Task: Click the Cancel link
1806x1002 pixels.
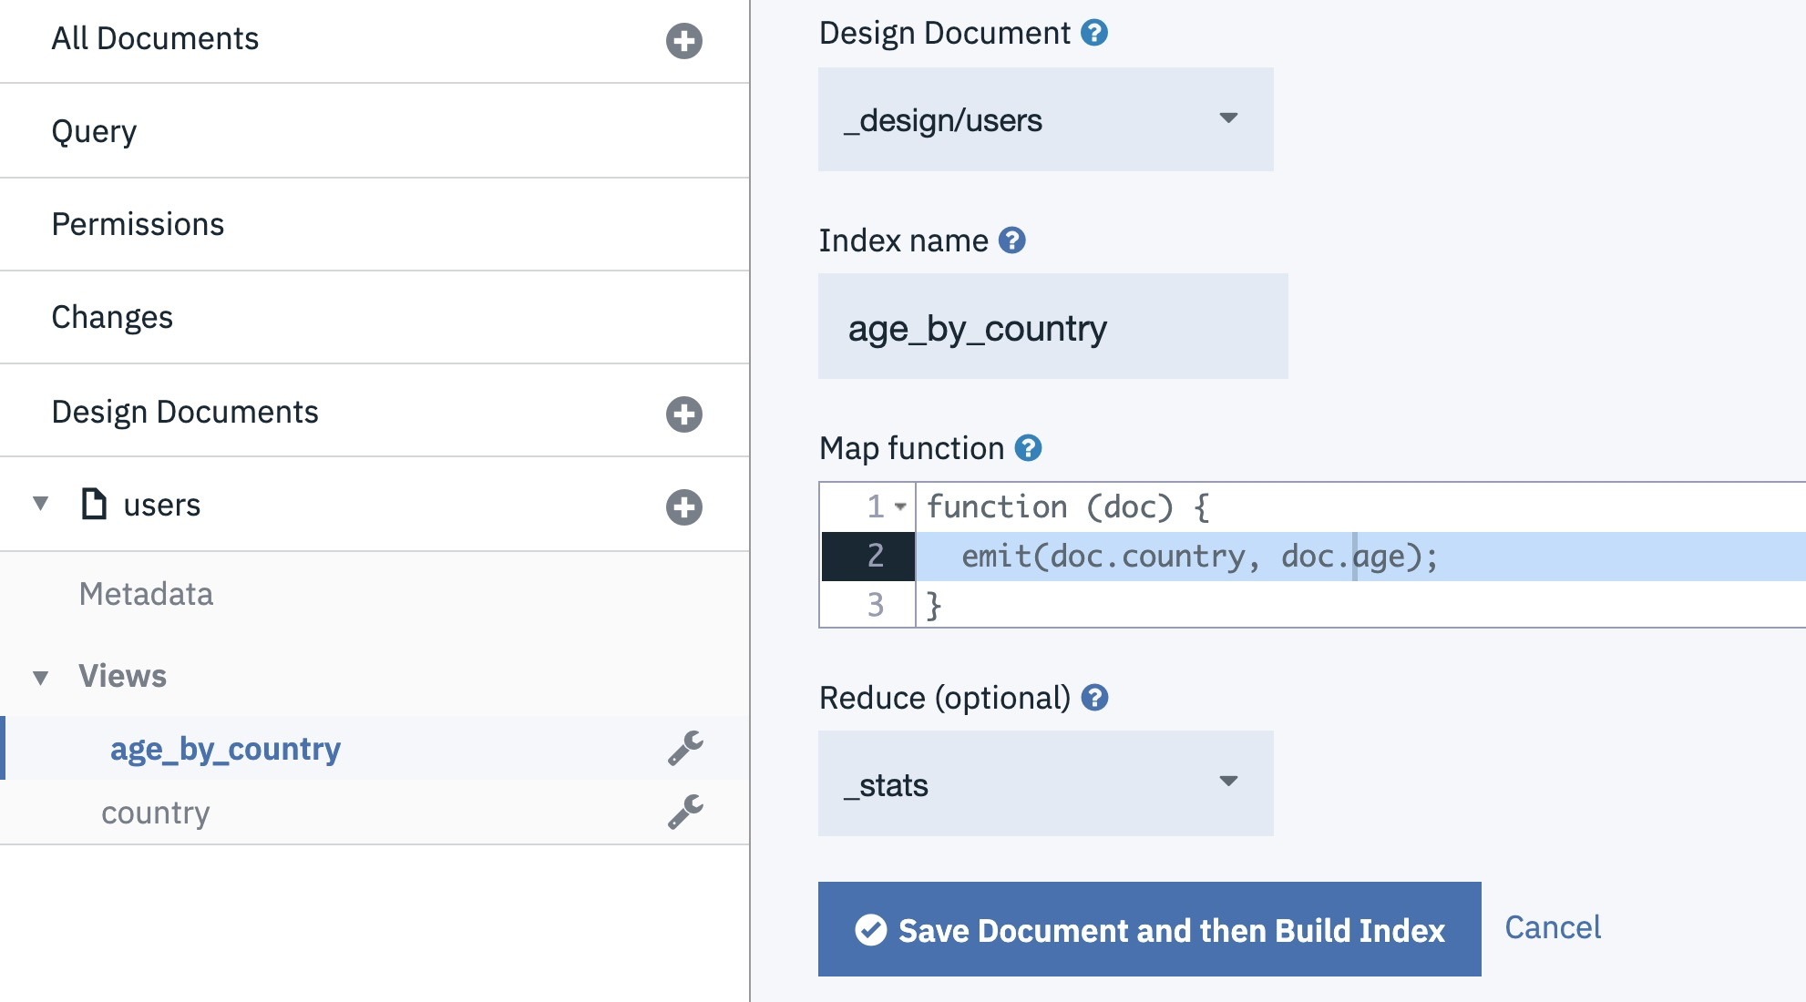Action: 1552,927
